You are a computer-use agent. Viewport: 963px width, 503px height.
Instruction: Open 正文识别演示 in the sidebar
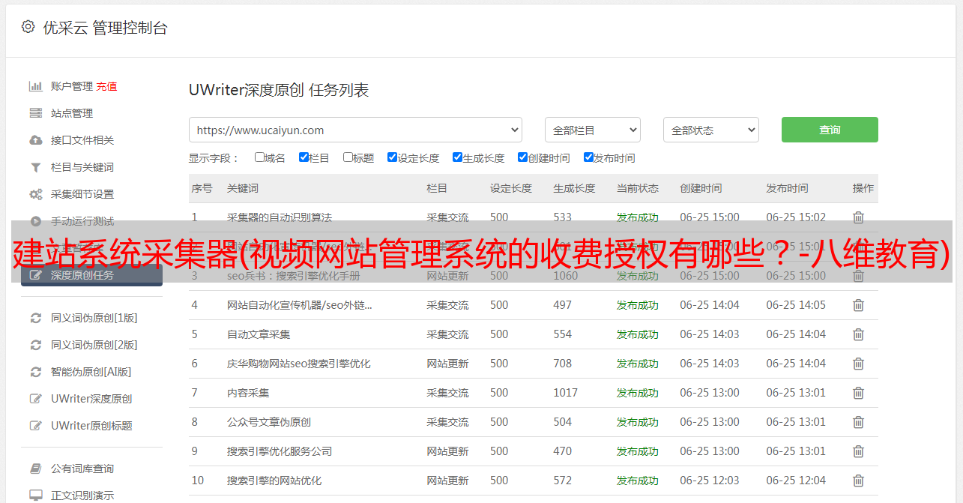click(x=82, y=496)
